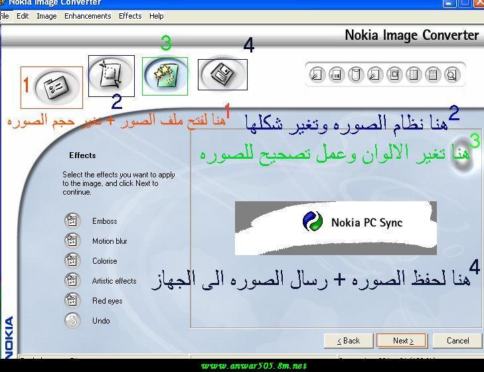Click the checkered-border page toolbar icon

click(394, 75)
